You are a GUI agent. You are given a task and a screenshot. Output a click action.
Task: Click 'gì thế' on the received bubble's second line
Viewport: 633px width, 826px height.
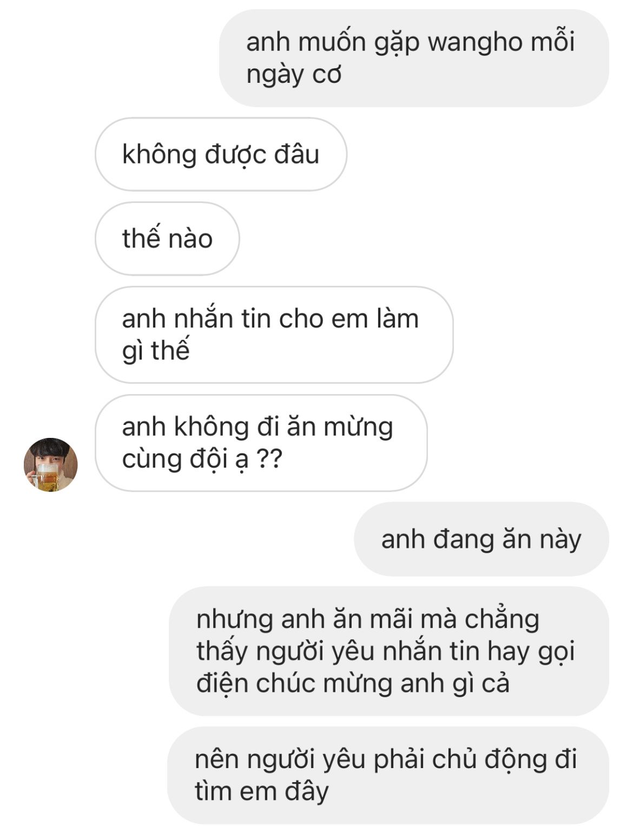coord(156,351)
